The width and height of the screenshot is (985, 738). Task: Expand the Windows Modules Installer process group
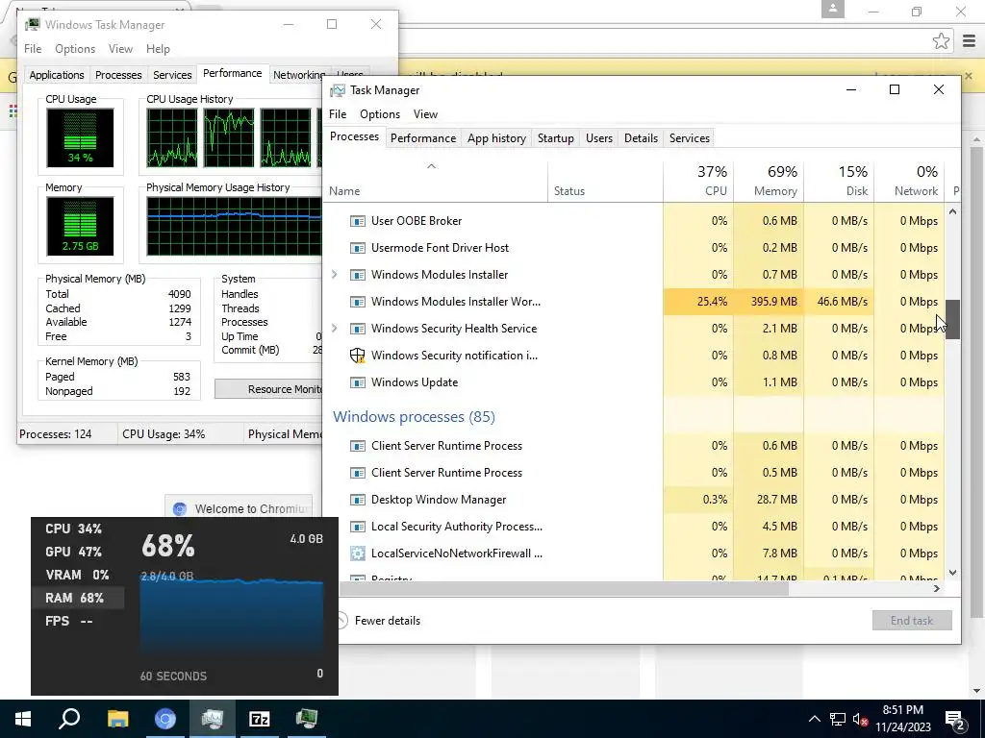coord(334,275)
